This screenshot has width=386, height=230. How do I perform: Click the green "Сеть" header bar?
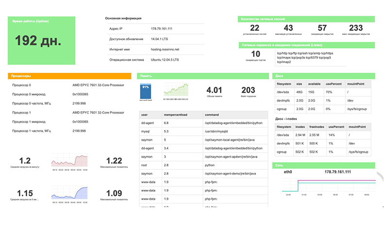coord(324,165)
